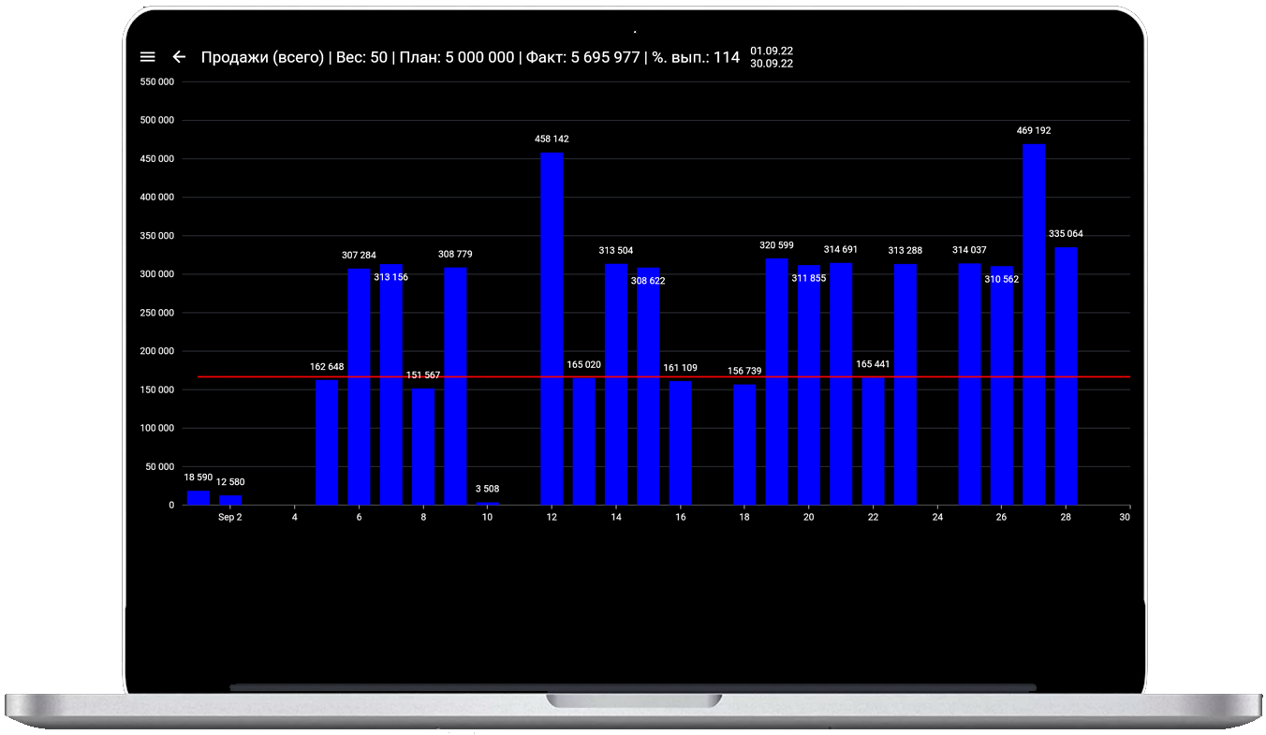Select the bar labeled 18 590

(198, 497)
